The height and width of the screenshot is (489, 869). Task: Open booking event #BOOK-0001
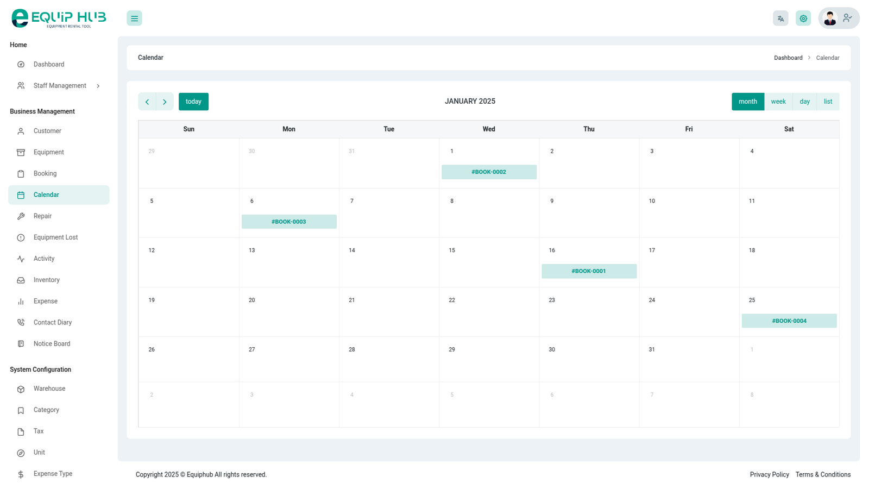coord(589,271)
